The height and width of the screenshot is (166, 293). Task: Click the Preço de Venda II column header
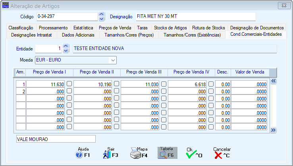96,72
